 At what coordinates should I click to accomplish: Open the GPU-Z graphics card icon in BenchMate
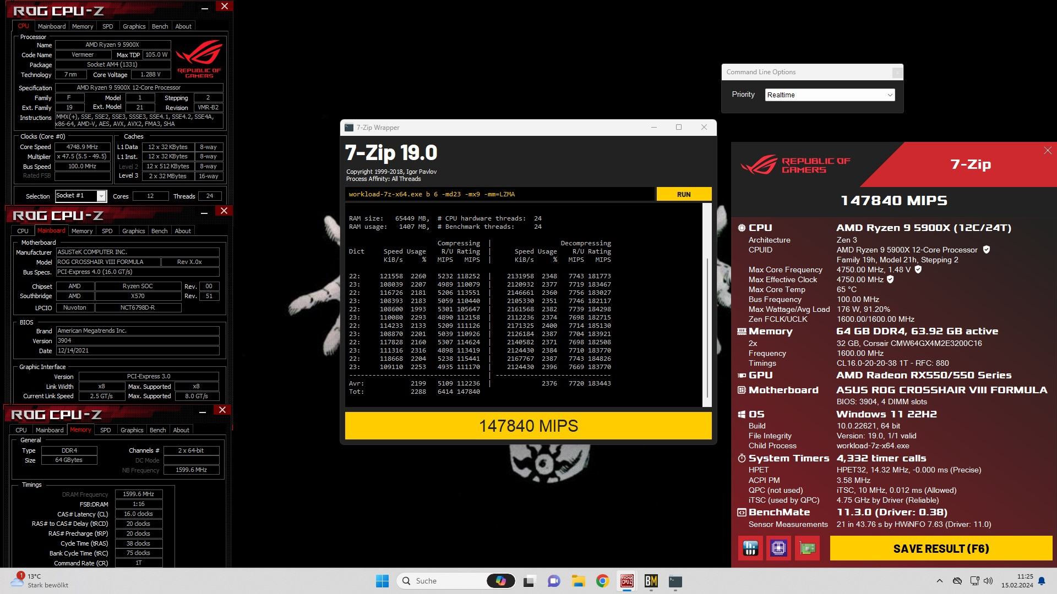(x=807, y=548)
